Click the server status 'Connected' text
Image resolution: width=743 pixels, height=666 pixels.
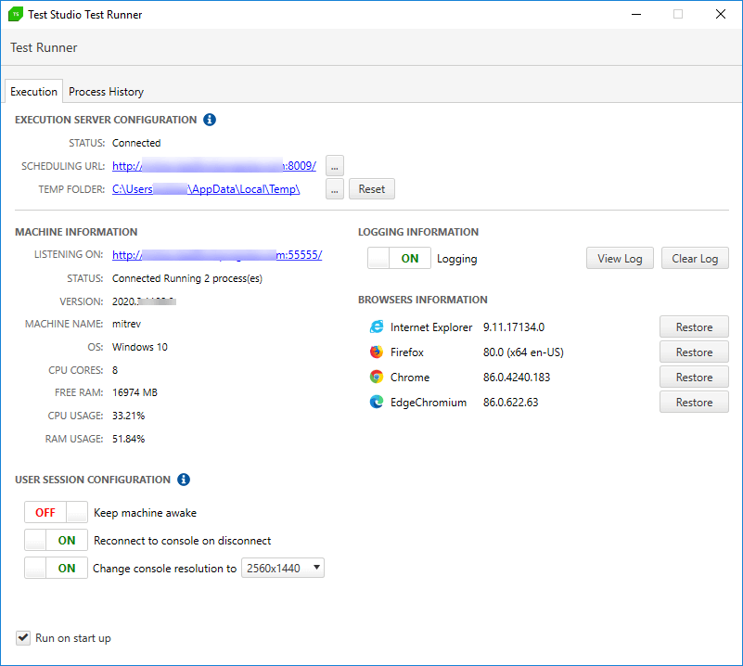pos(136,143)
